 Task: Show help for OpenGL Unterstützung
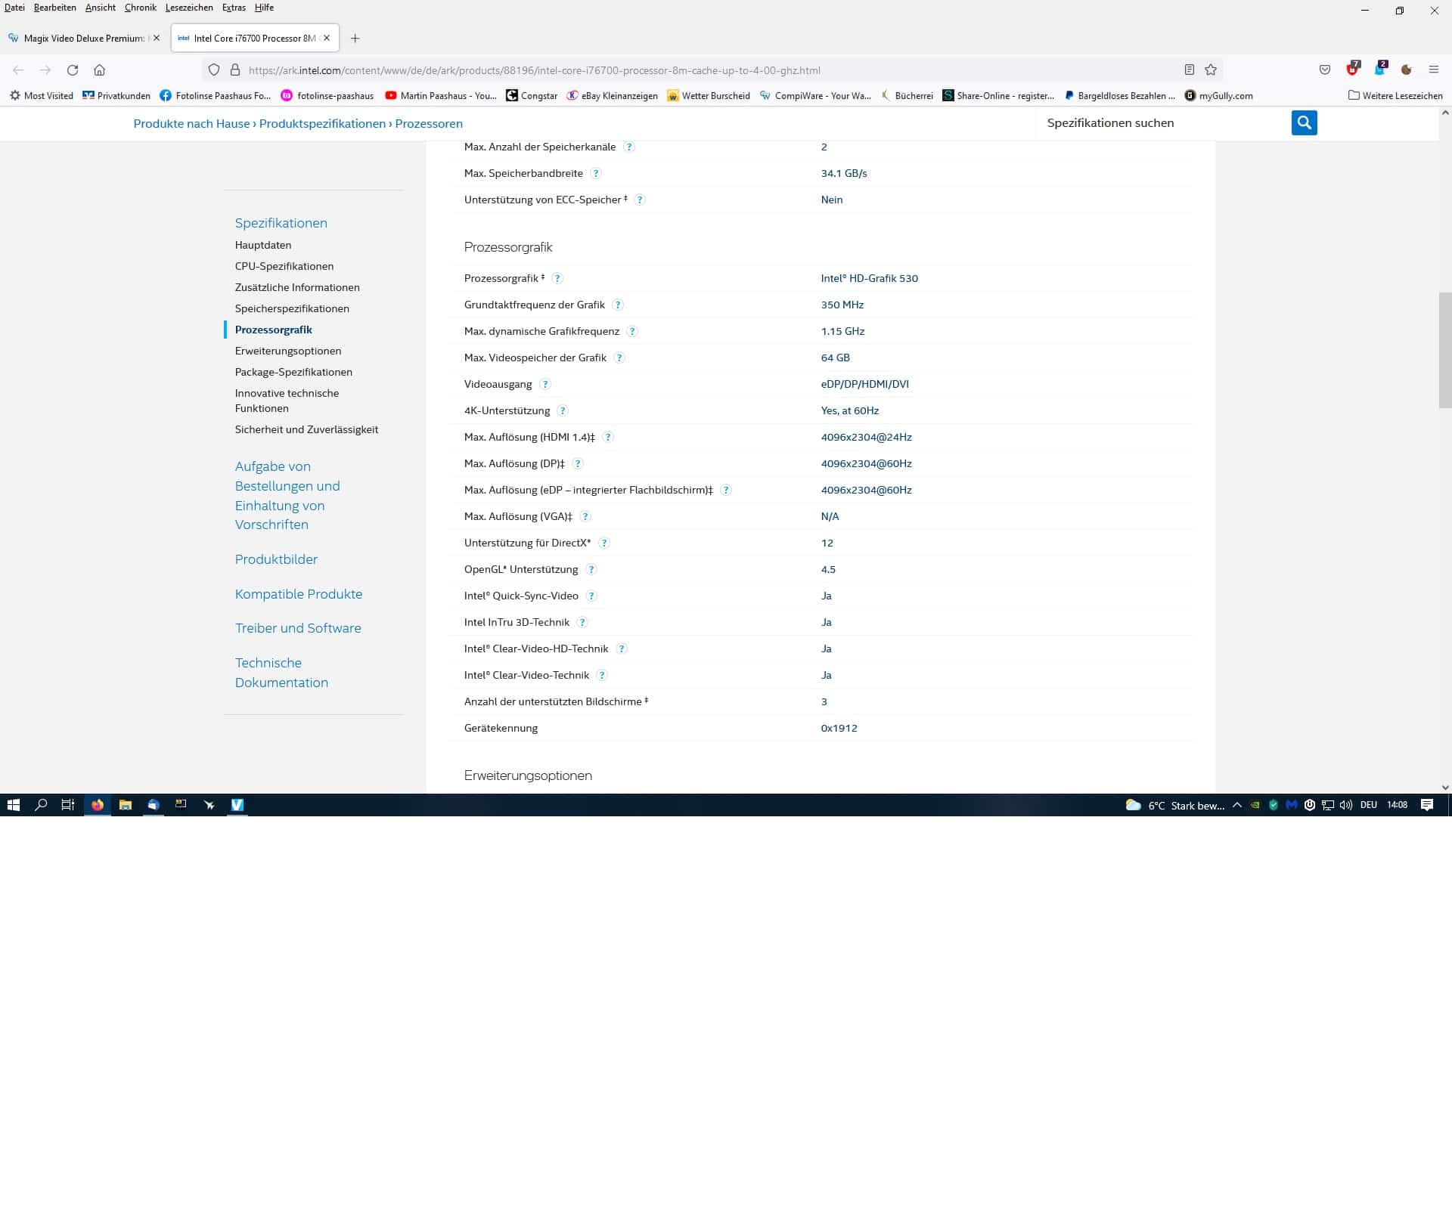(591, 569)
